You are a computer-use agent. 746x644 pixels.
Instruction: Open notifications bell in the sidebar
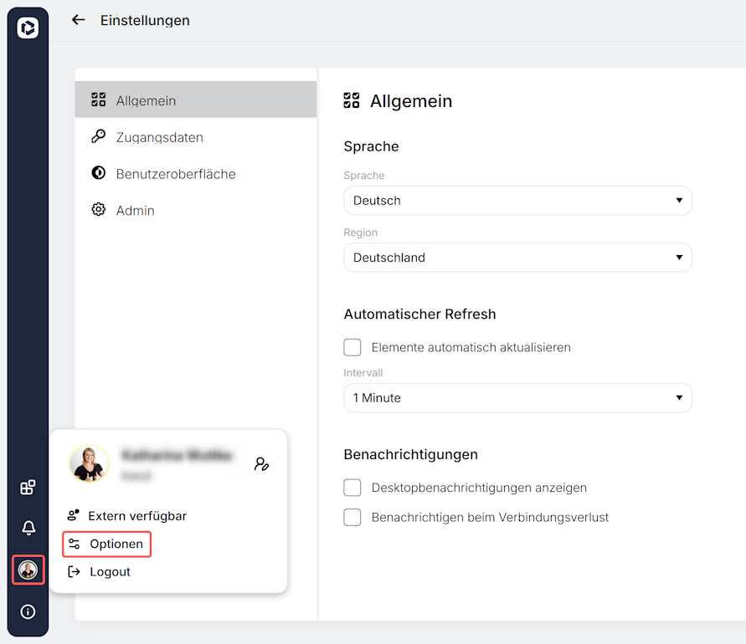(x=28, y=528)
